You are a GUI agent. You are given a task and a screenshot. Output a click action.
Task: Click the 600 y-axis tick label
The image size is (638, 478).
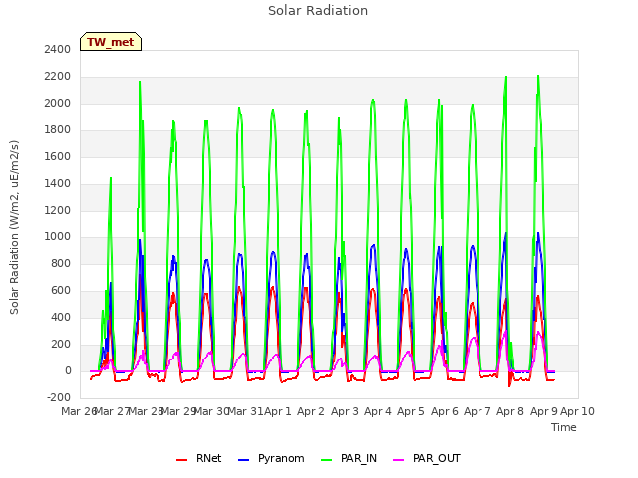pos(61,290)
